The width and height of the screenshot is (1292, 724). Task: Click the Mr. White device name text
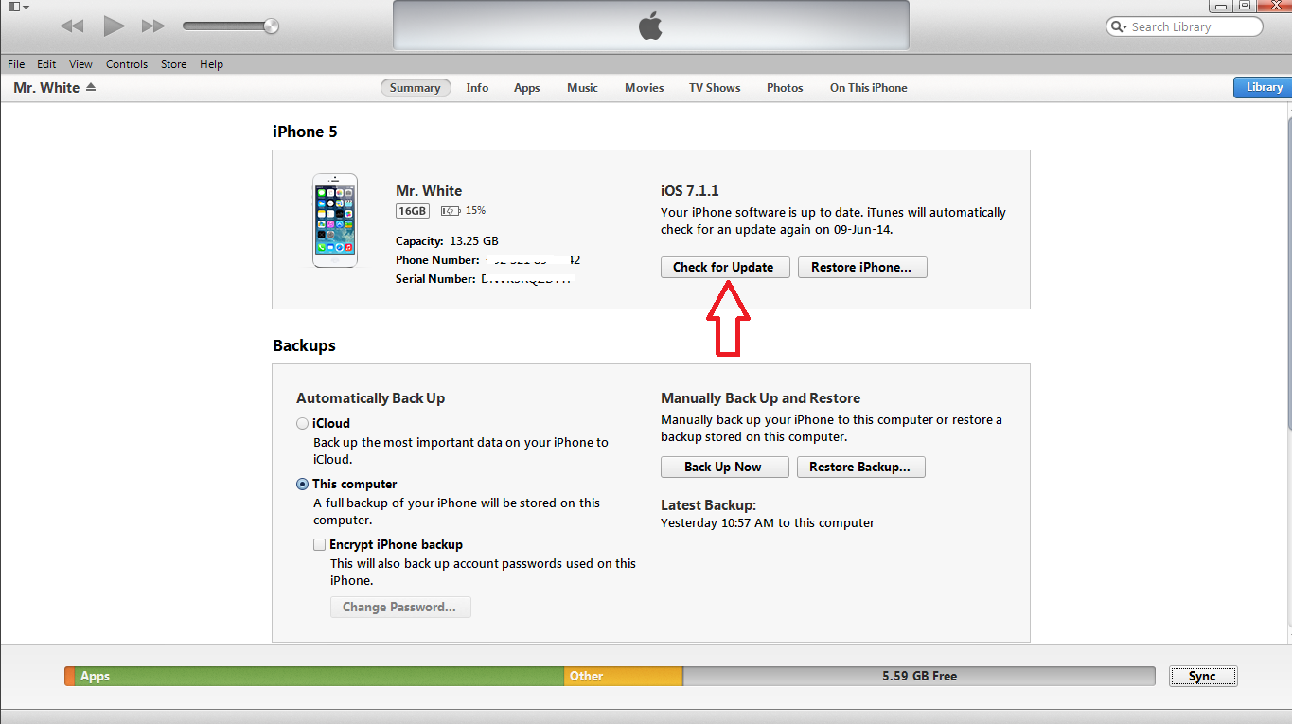pyautogui.click(x=429, y=191)
